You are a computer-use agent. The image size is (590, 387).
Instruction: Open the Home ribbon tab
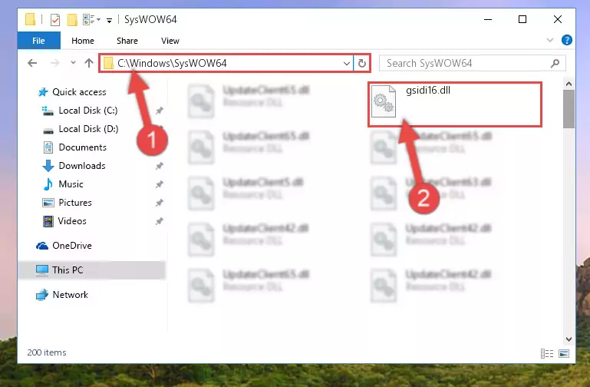(x=83, y=41)
